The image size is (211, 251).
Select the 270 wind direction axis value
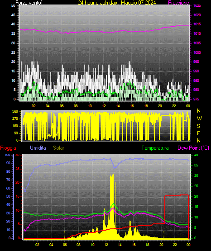[15, 119]
